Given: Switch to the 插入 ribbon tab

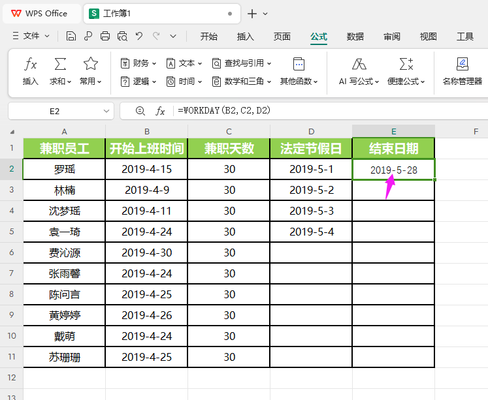Looking at the screenshot, I should pyautogui.click(x=245, y=37).
